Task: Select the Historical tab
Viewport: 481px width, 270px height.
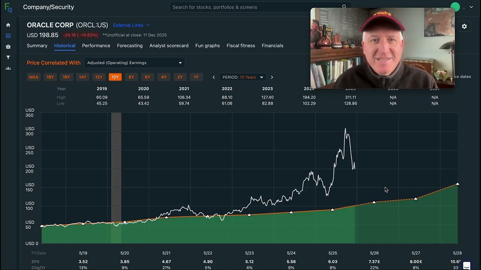Action: click(x=65, y=46)
